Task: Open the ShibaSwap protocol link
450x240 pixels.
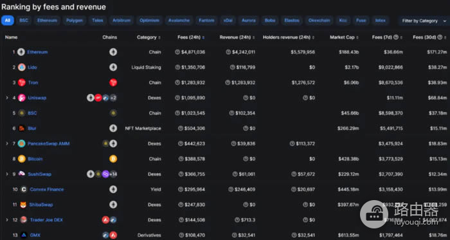Action: tap(41, 205)
